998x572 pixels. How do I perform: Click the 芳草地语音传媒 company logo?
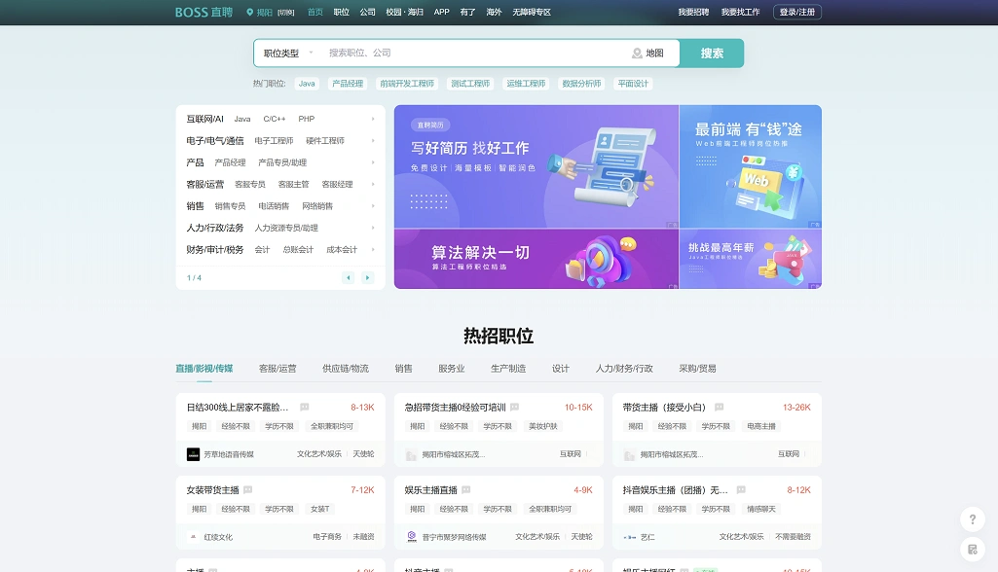[193, 454]
